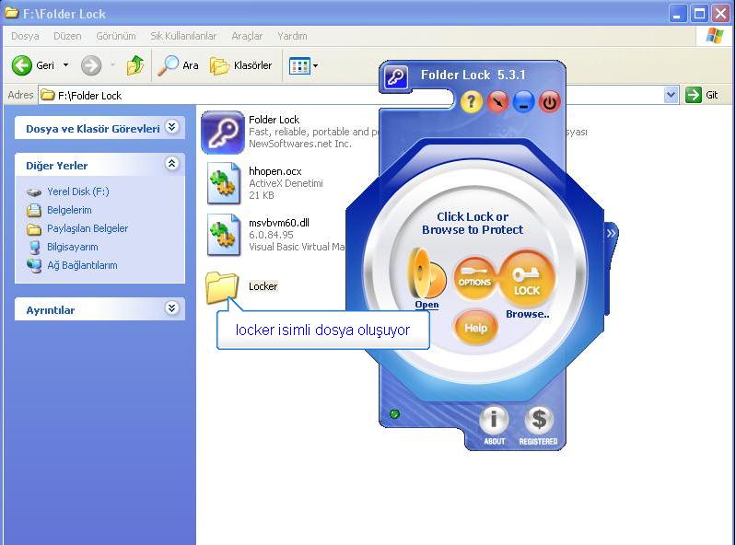
Task: Expand the Ayrıntılar panel
Action: point(172,308)
